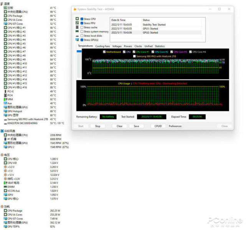Image resolution: width=246 pixels, height=230 pixels.
Task: Open CPUID from the button row
Action: (x=158, y=126)
